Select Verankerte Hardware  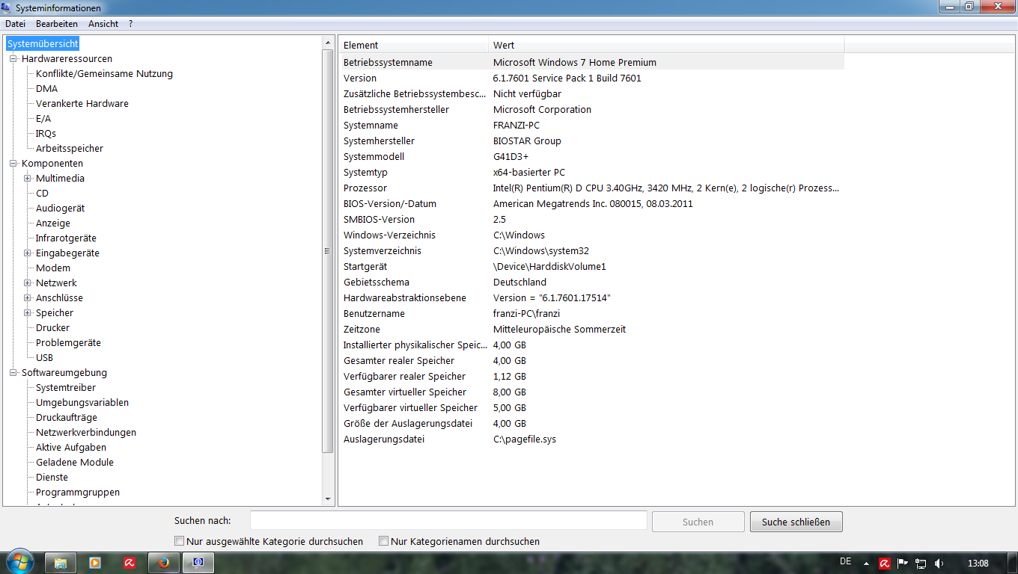82,103
